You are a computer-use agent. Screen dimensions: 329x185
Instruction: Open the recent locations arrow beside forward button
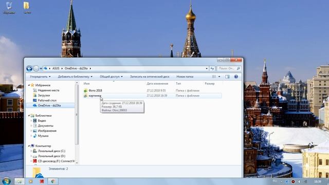(x=41, y=68)
